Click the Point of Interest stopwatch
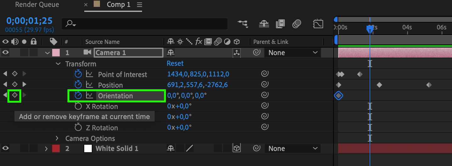The image size is (452, 166). coord(78,74)
